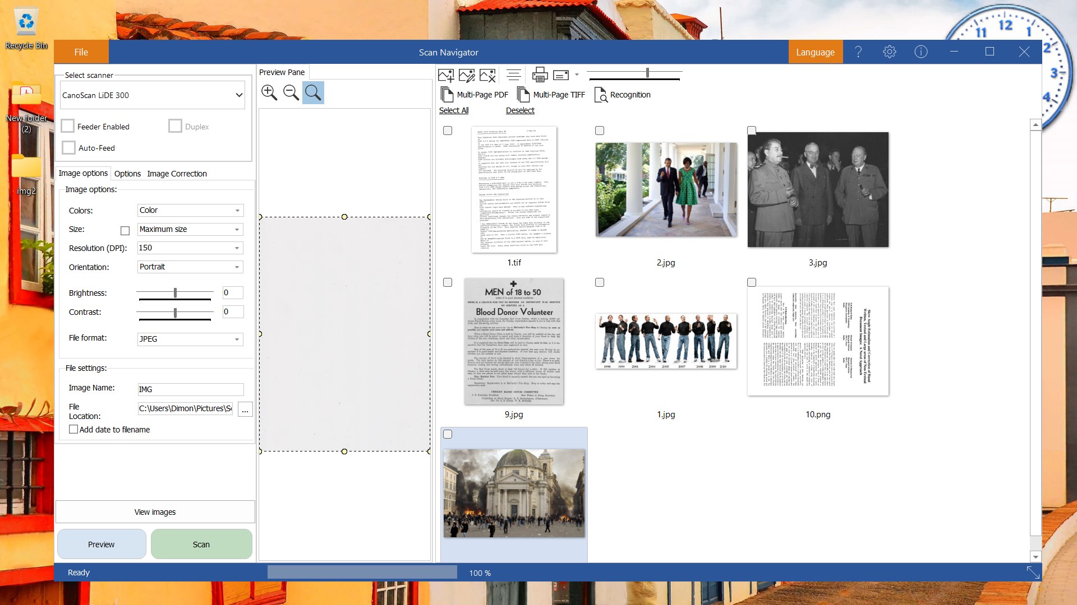Click the email envelope icon
1077x605 pixels.
pyautogui.click(x=561, y=75)
